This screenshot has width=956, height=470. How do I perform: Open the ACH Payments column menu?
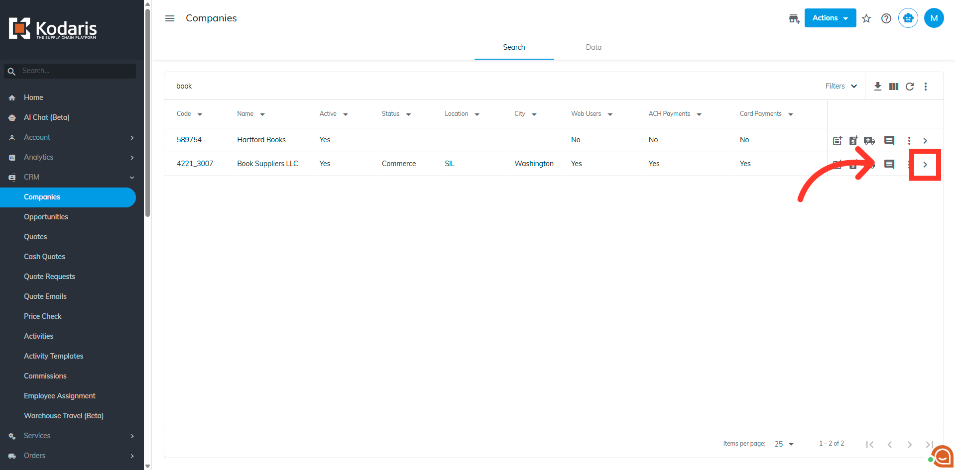(699, 114)
